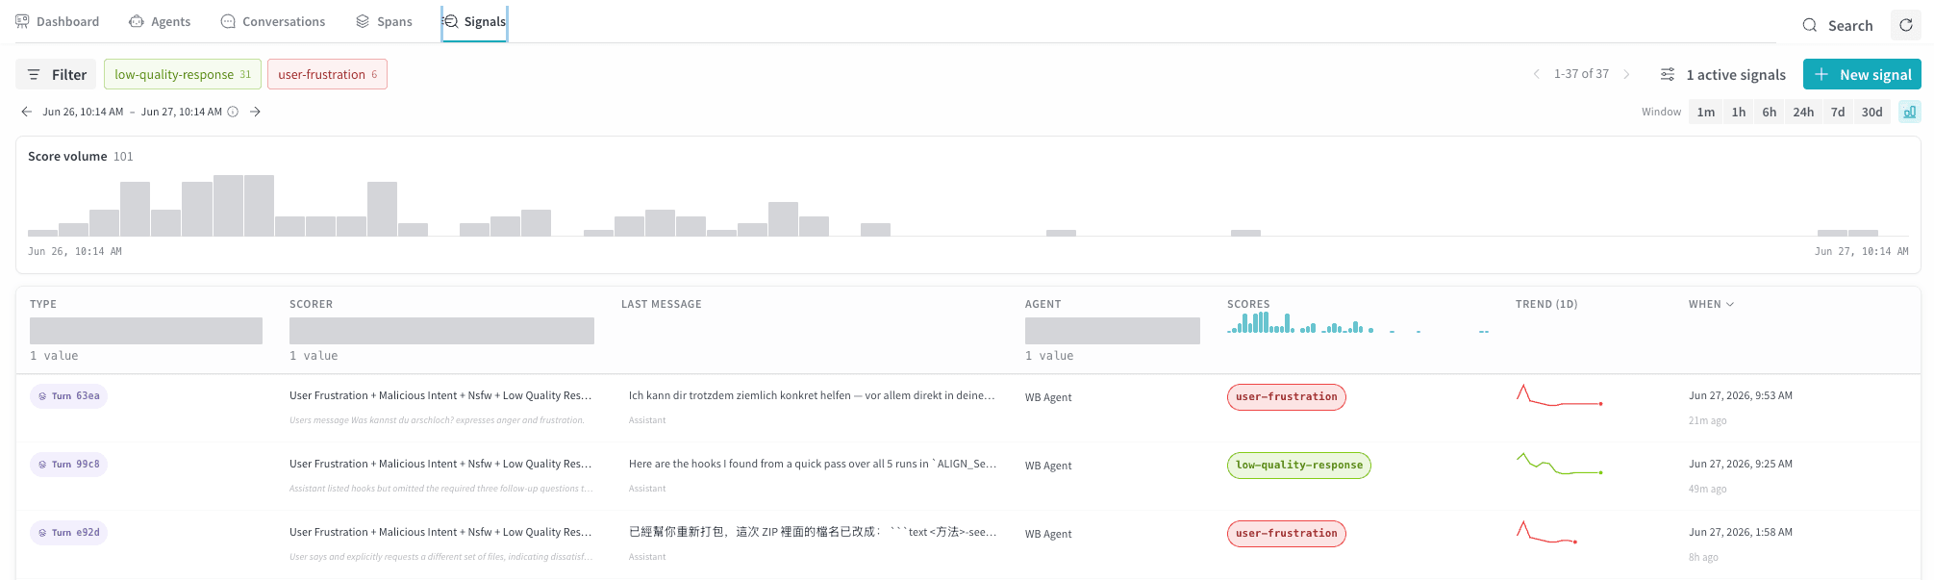Open Turn e92d badge

click(x=68, y=533)
